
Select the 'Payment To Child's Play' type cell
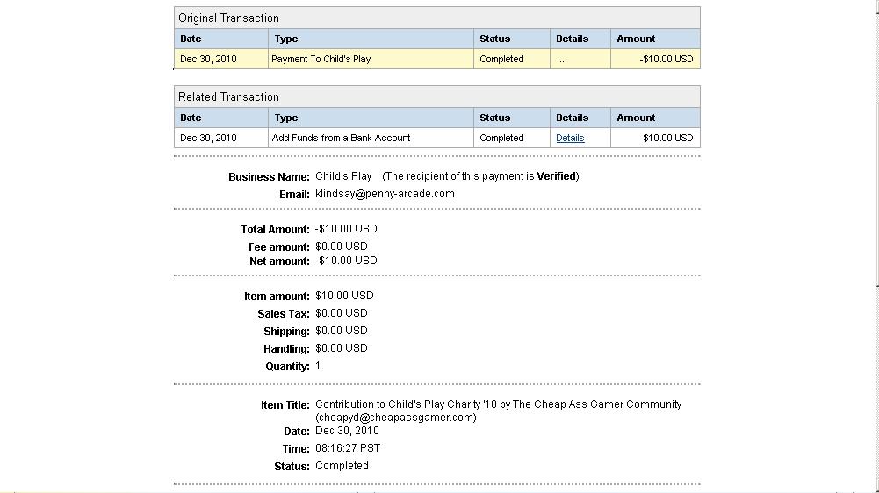pos(371,59)
